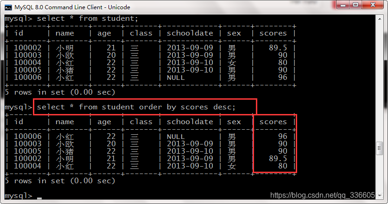Click first '5 rows in set (0.00 sec)' message

point(60,92)
